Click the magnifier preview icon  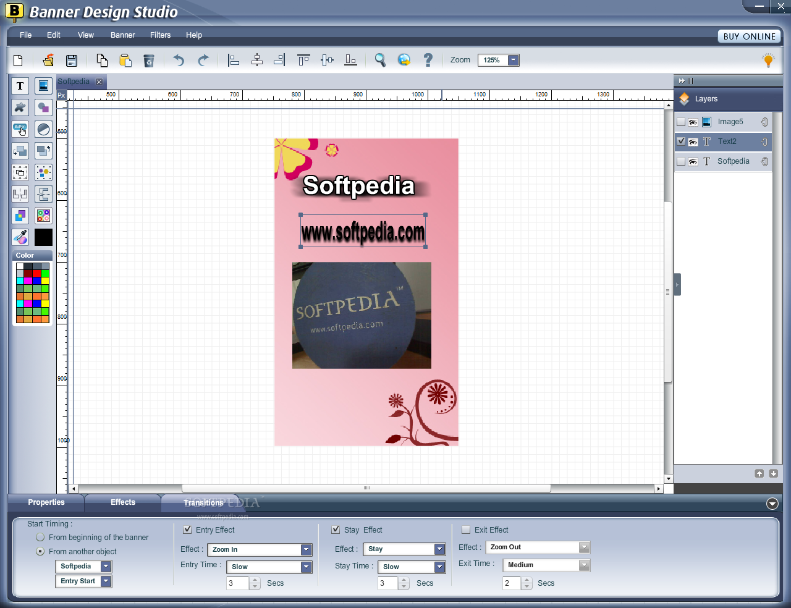click(x=381, y=60)
